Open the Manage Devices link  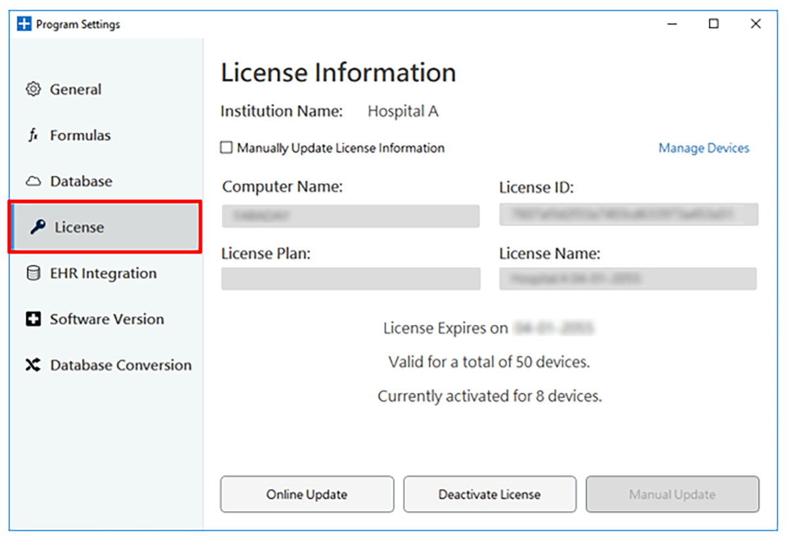[703, 148]
